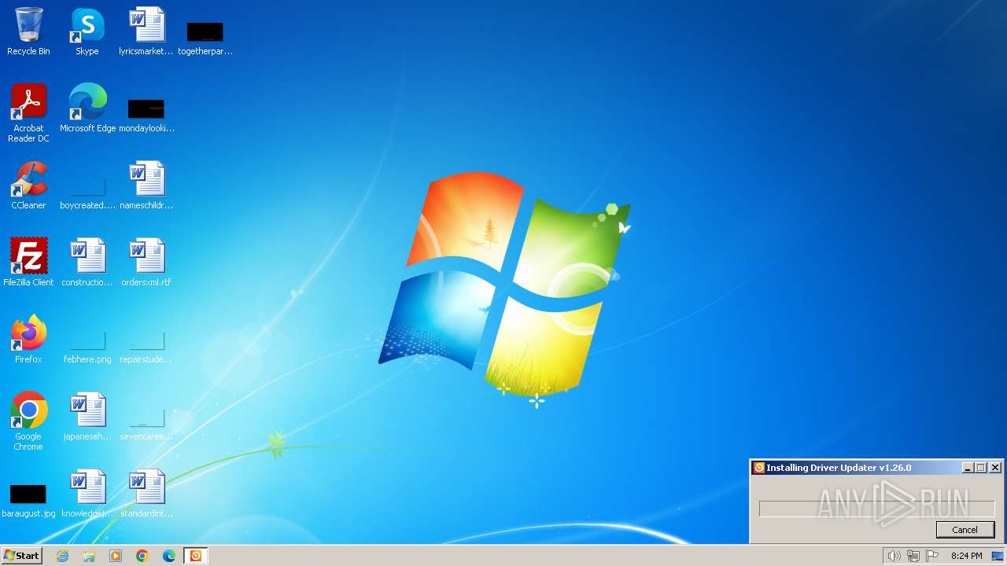
Task: Select the baraugust.jpg image icon
Action: coord(28,502)
